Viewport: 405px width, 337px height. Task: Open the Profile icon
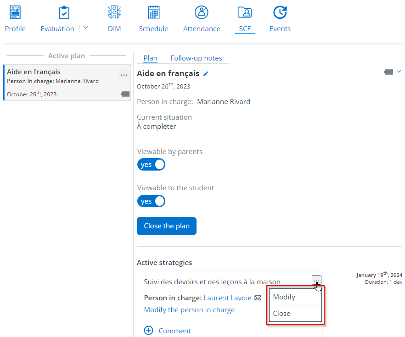[x=15, y=13]
